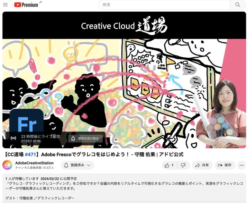Click the thumbs-up like button

(x=169, y=165)
